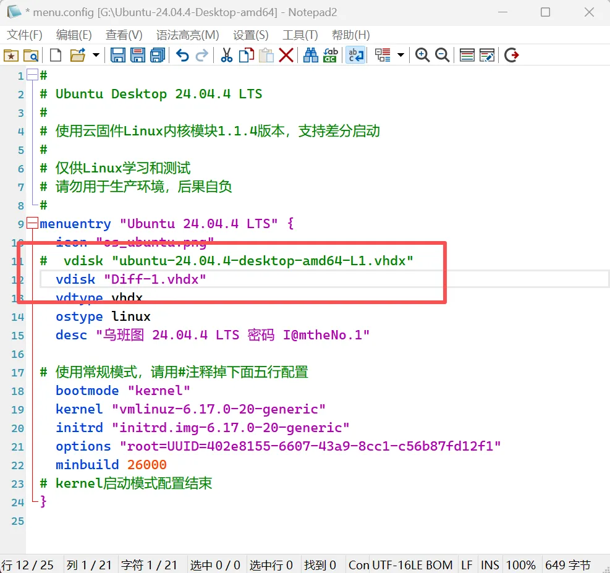Toggle word wrap toolbar button
Viewport: 610px width, 573px height.
(355, 55)
